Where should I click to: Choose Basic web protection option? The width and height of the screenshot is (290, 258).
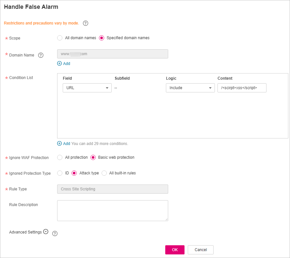coord(93,157)
